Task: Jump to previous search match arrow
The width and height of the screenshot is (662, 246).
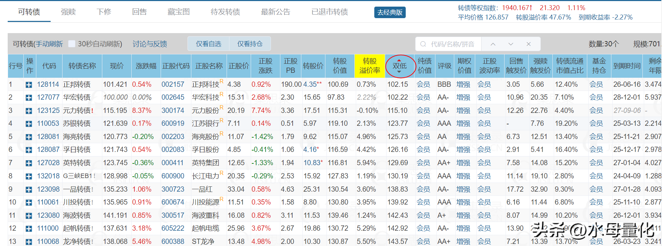Action: [493, 44]
